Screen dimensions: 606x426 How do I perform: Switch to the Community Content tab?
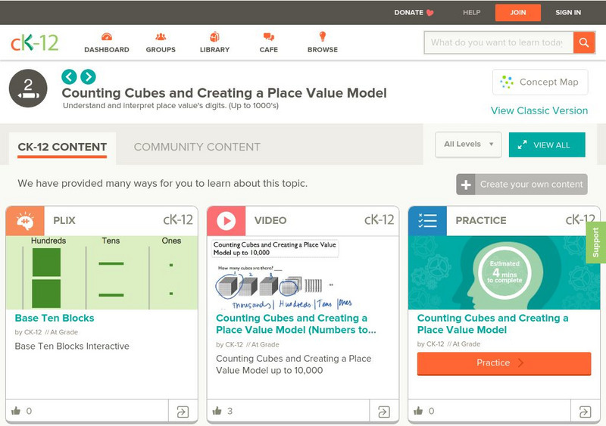point(197,147)
